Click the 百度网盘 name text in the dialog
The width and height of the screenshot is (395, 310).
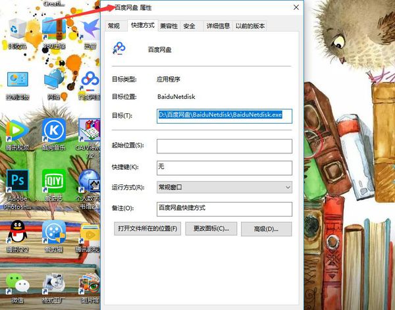point(160,50)
